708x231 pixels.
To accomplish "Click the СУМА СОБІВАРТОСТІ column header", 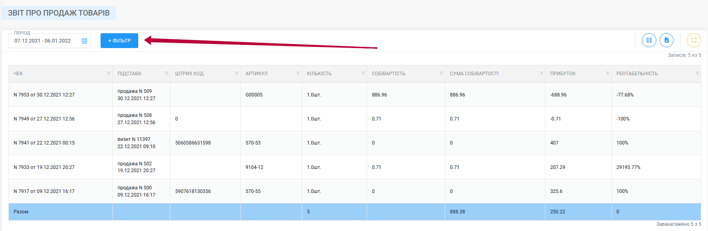I will tap(495, 74).
